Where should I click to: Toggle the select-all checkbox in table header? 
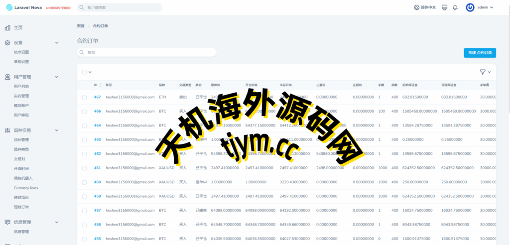(x=85, y=72)
